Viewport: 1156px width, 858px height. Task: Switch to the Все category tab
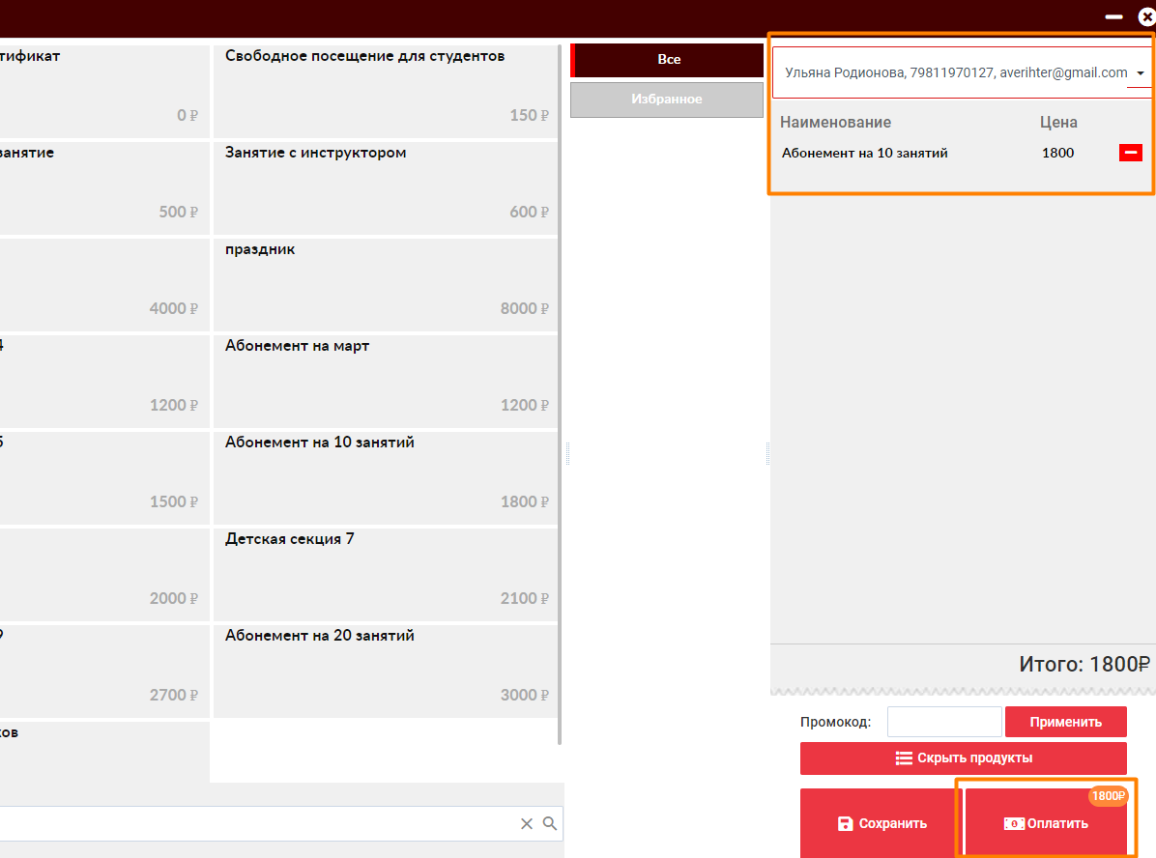point(668,60)
